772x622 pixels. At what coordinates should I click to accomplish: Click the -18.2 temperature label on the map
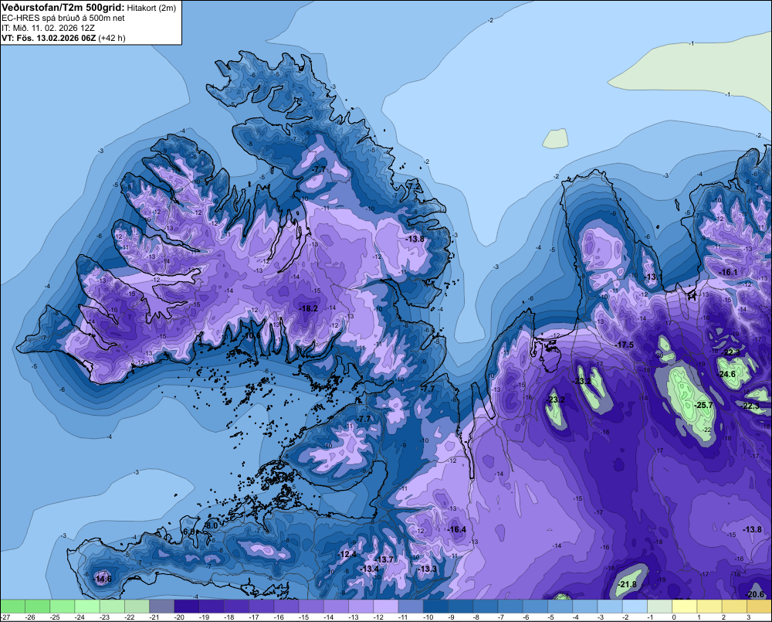(x=309, y=308)
